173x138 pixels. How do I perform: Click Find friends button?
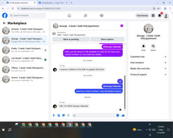(x=142, y=16)
